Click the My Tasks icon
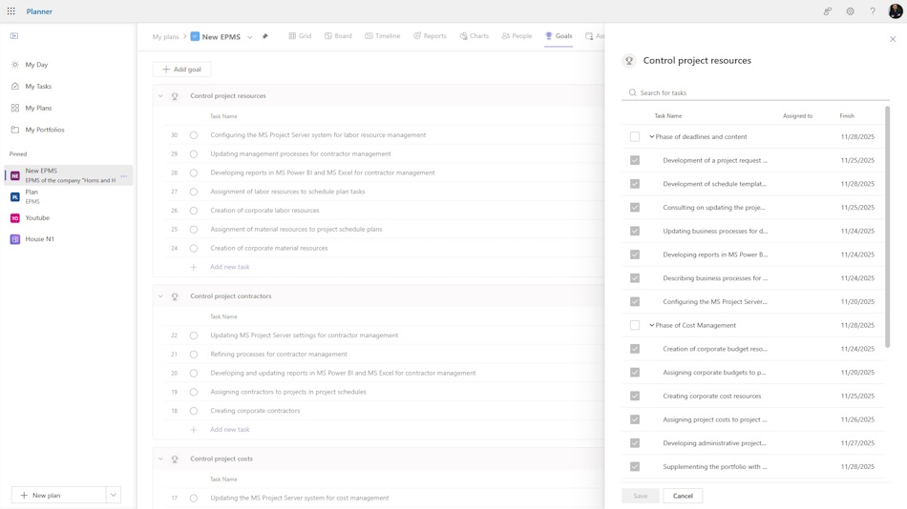The height and width of the screenshot is (509, 907). (x=15, y=86)
